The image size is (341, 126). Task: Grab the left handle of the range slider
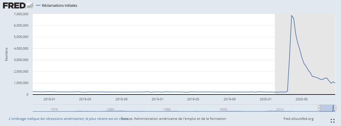(319, 108)
